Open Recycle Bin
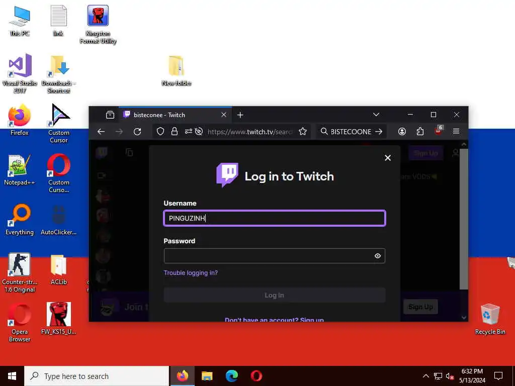515x386 pixels. 490,319
